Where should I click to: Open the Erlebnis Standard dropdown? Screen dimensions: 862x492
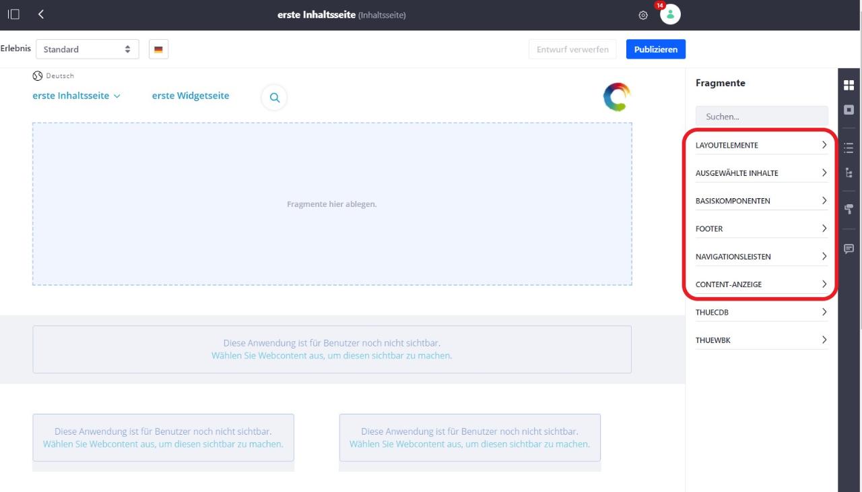pyautogui.click(x=87, y=49)
